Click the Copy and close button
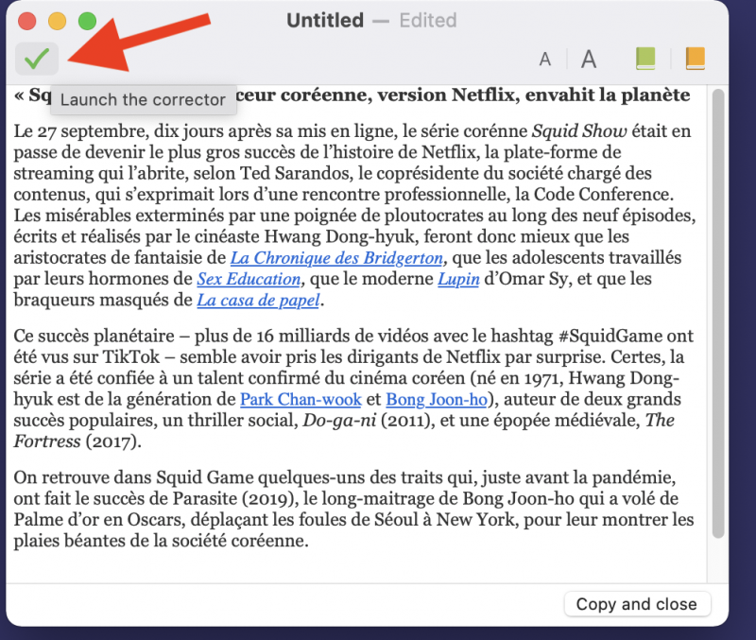756x640 pixels. [637, 604]
